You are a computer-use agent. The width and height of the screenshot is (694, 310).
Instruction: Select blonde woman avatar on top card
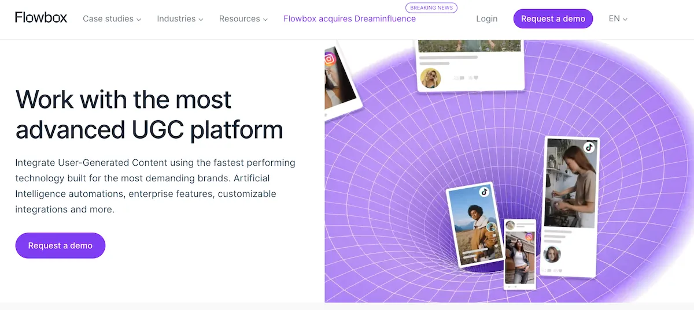click(430, 78)
